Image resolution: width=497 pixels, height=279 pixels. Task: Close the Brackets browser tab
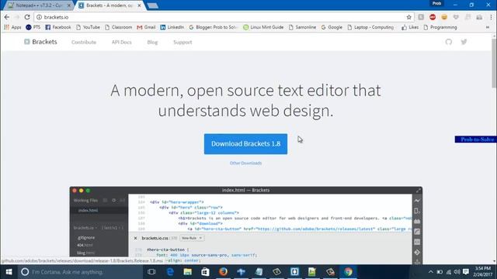tap(139, 5)
